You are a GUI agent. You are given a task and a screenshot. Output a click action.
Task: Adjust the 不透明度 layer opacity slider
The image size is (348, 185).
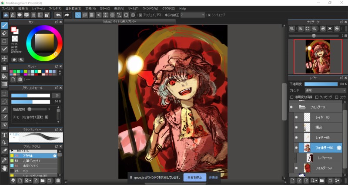point(321,84)
